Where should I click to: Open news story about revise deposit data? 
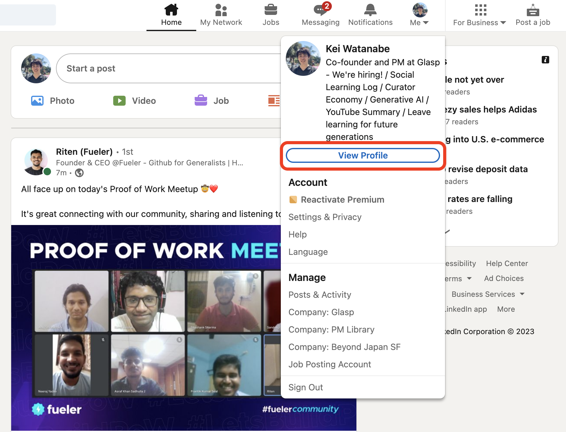(x=487, y=169)
